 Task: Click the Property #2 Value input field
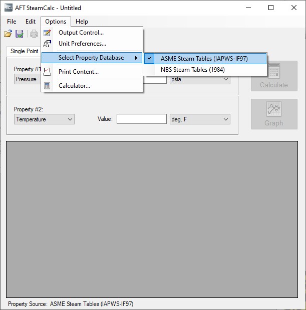click(x=142, y=119)
